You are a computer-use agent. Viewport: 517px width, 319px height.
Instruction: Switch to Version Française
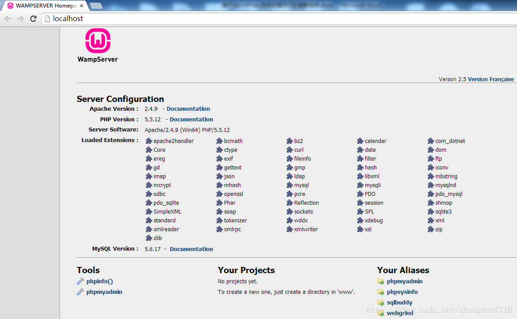click(491, 79)
